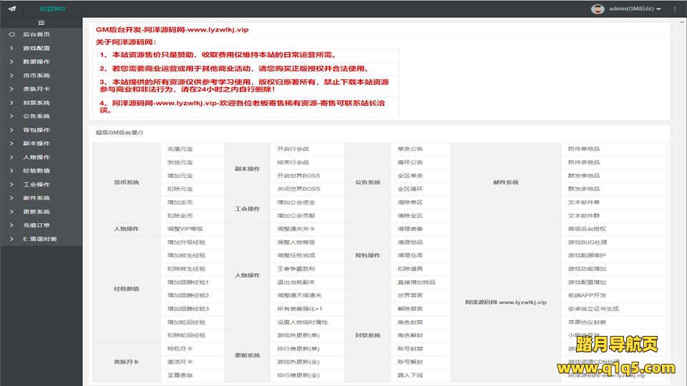687x386 pixels.
Task: Expand the 货币系统 sidebar section
Action: [36, 75]
